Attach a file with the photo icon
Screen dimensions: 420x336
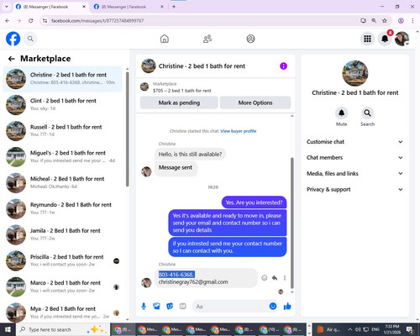click(x=156, y=307)
